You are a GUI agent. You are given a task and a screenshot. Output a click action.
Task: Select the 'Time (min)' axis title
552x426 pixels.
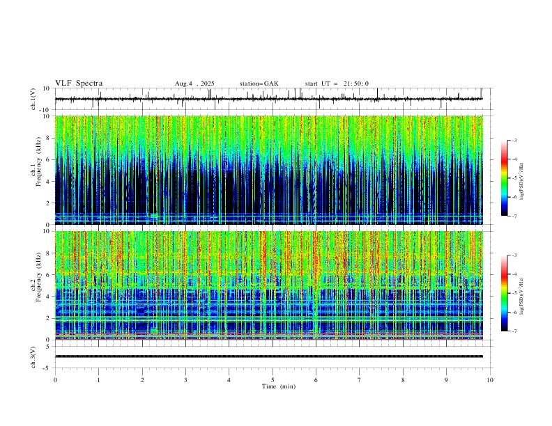pos(279,386)
